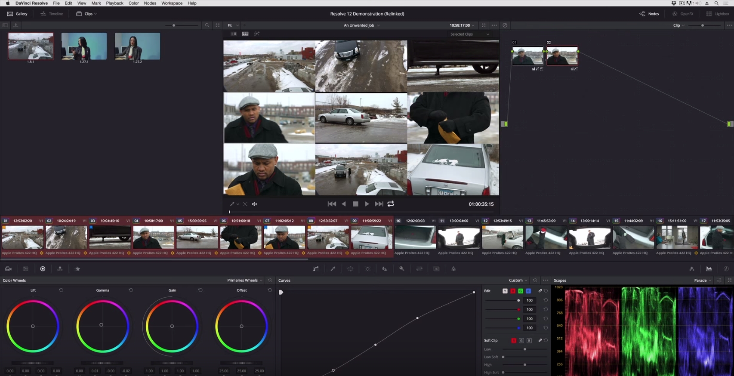Open the Tracker palette icon
The height and width of the screenshot is (376, 734).
(367, 269)
